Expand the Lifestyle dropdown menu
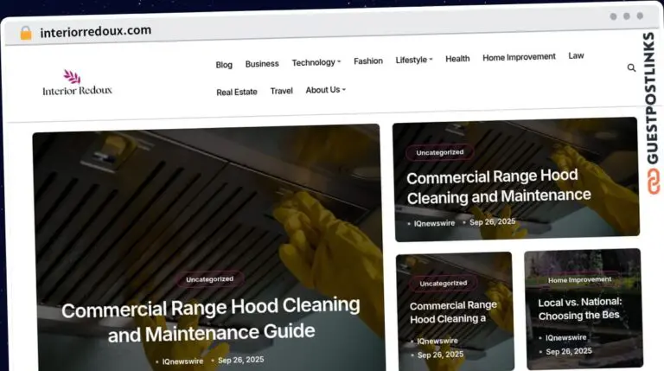 (x=414, y=60)
